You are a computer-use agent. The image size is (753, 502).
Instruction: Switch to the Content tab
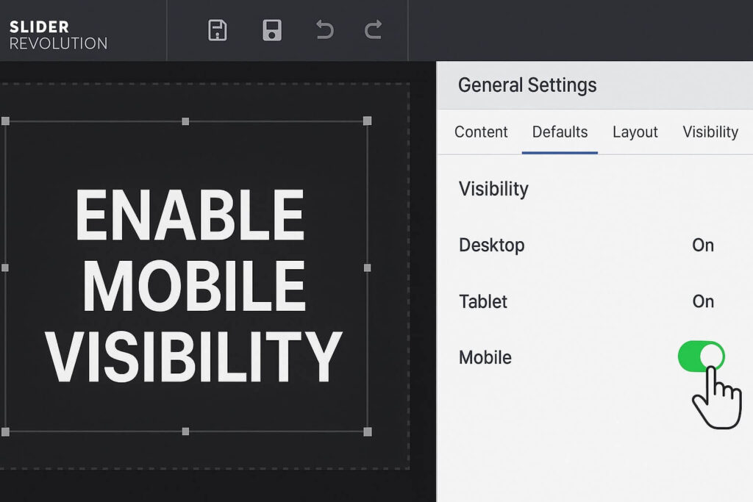481,132
